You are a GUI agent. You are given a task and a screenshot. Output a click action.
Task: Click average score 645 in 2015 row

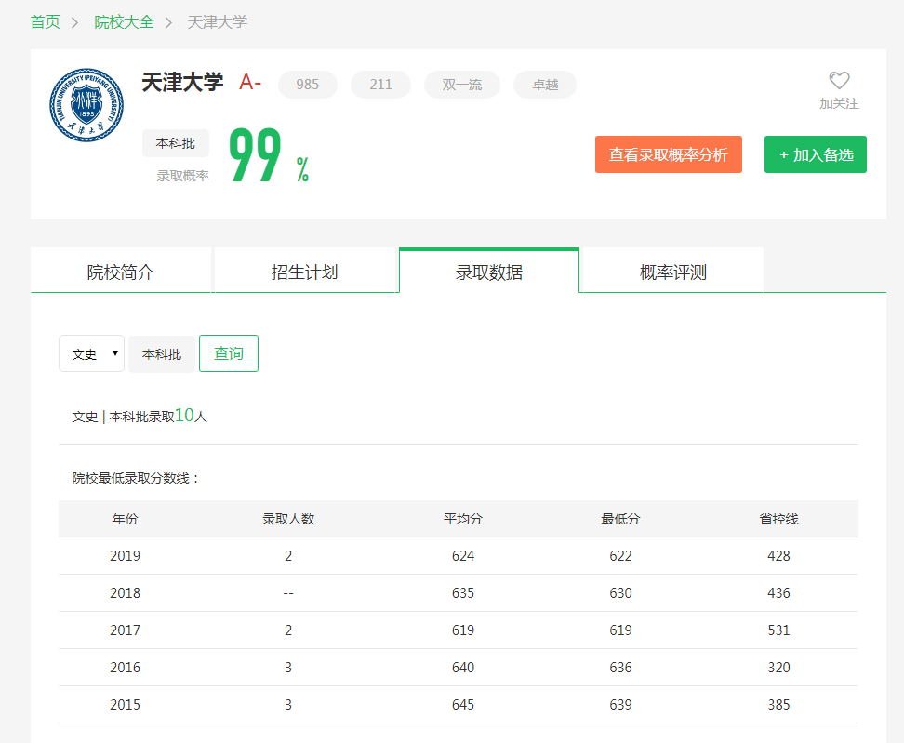tap(463, 704)
